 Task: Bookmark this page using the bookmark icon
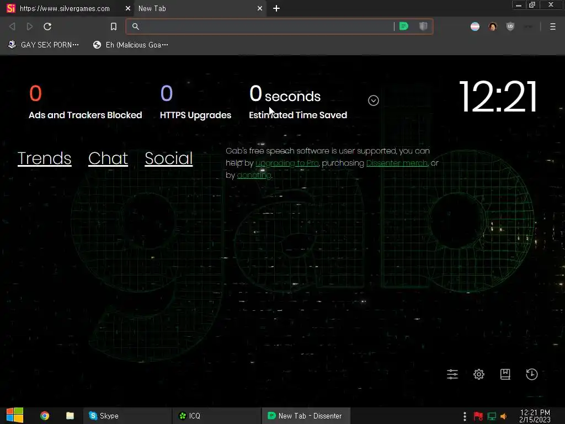click(x=114, y=26)
